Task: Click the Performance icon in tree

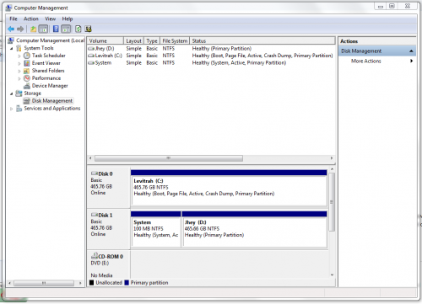Action: [x=27, y=78]
